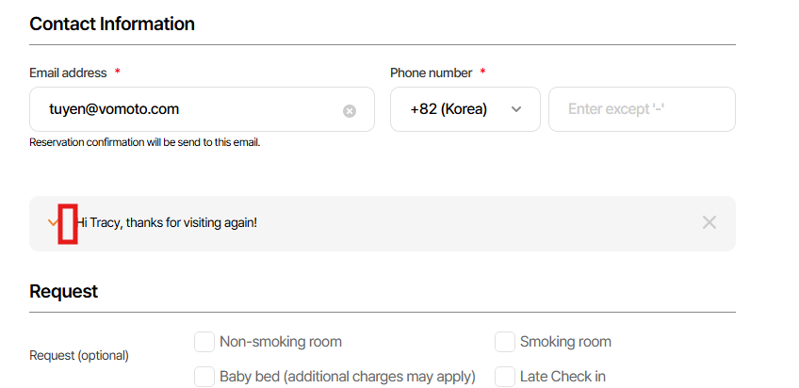
Task: Select the Email address label
Action: click(68, 73)
